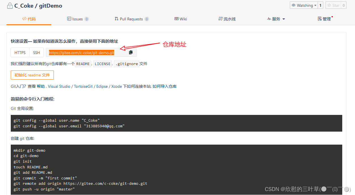Viewport: 355px width, 195px height.
Task: Click the git config user.name command line
Action: point(57,120)
